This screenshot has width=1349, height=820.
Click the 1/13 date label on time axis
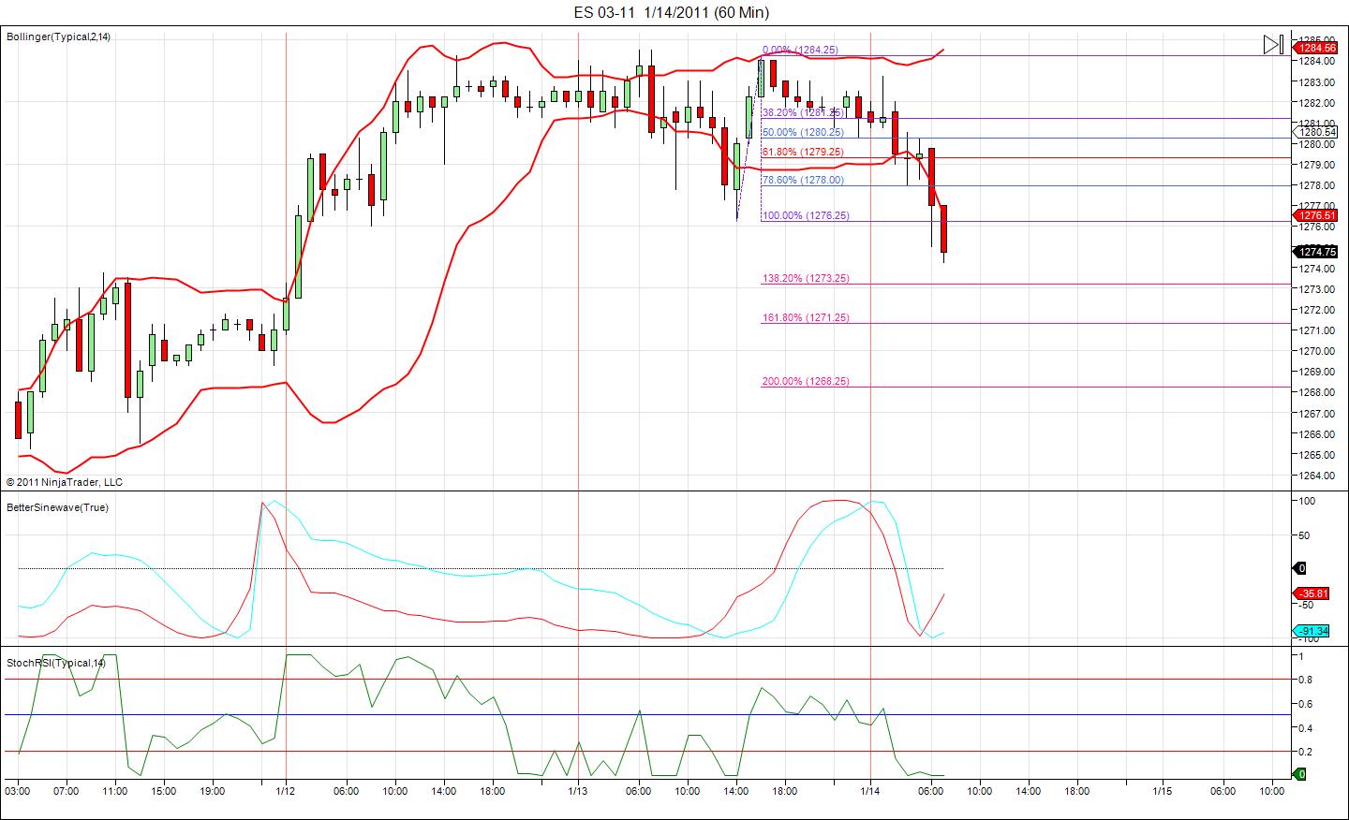pos(578,791)
